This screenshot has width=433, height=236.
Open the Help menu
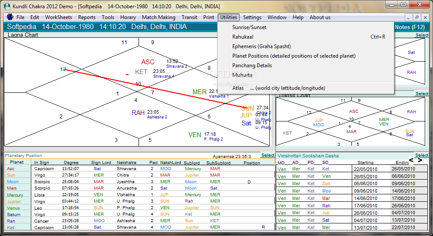[x=298, y=17]
